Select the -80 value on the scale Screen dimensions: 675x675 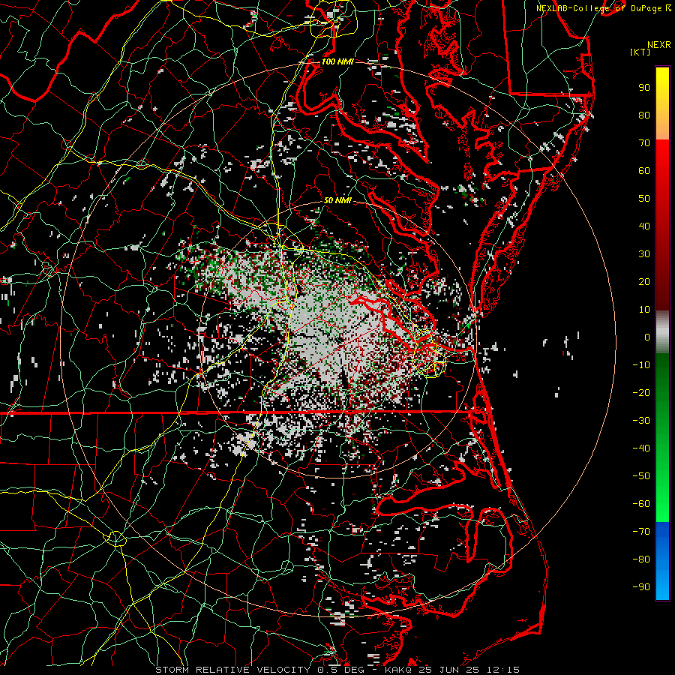(641, 559)
